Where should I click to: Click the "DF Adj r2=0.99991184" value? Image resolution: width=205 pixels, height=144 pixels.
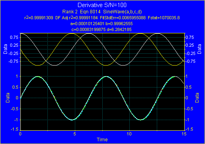point(76,18)
